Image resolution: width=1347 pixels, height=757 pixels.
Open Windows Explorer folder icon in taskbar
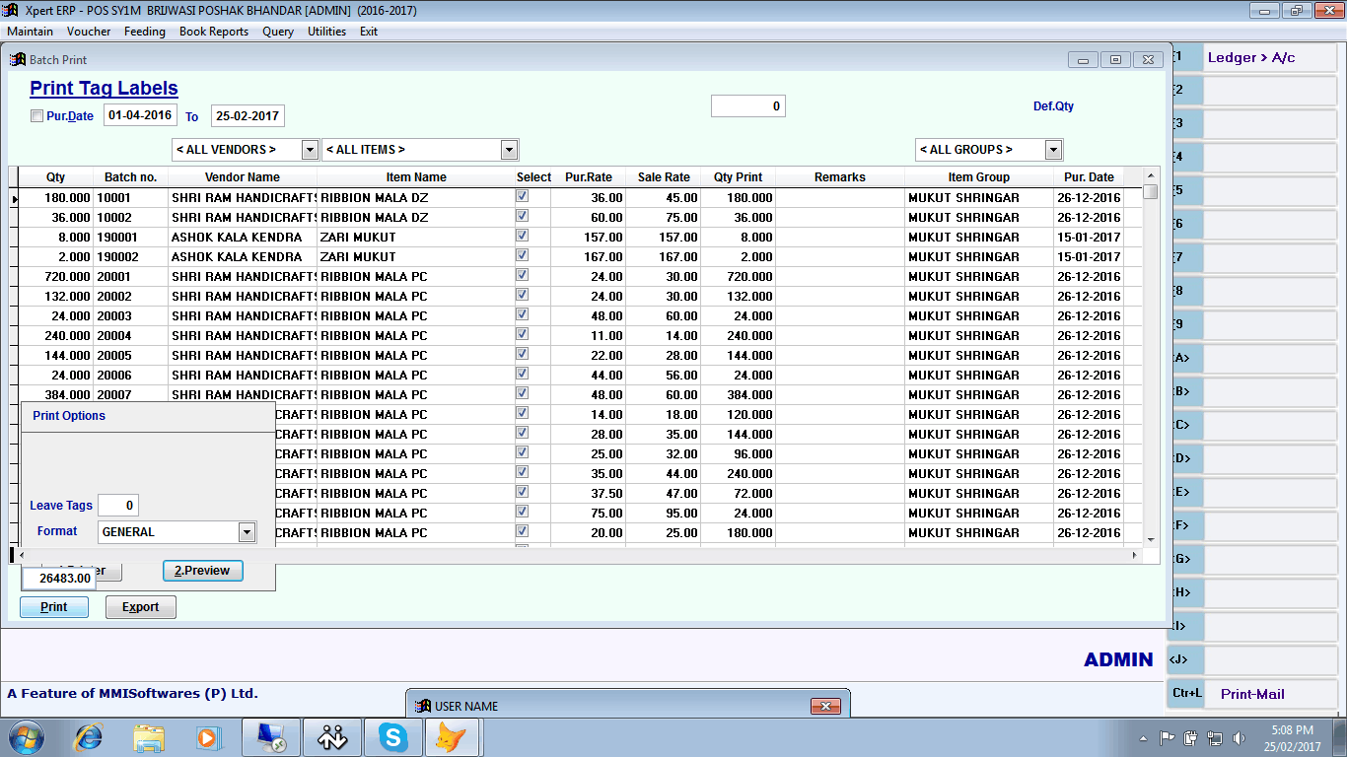[x=149, y=736]
